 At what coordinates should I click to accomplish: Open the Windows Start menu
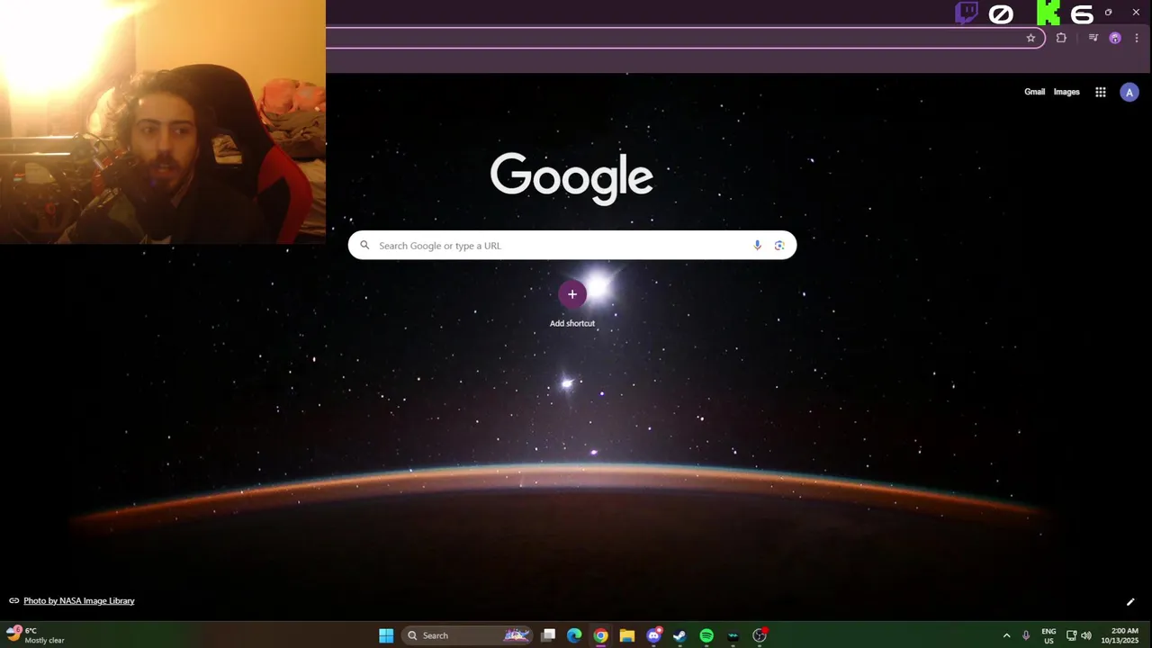[x=386, y=635]
